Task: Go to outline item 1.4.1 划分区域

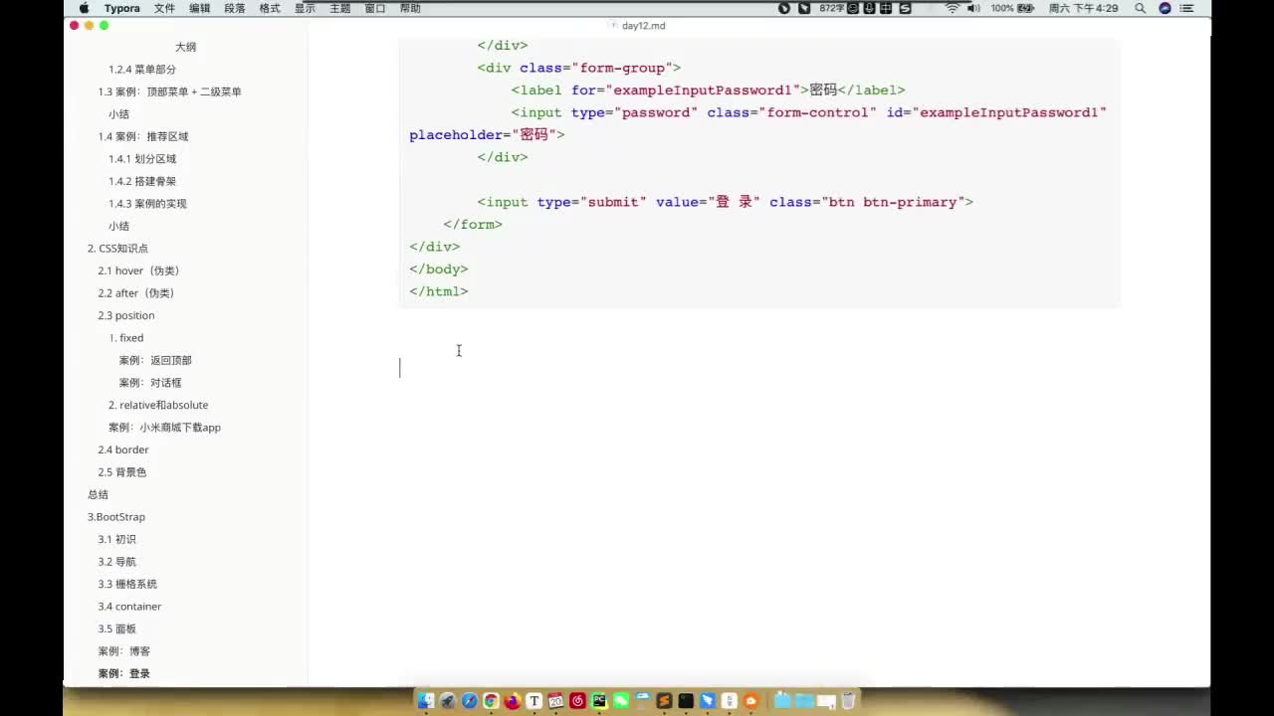Action: (x=142, y=159)
